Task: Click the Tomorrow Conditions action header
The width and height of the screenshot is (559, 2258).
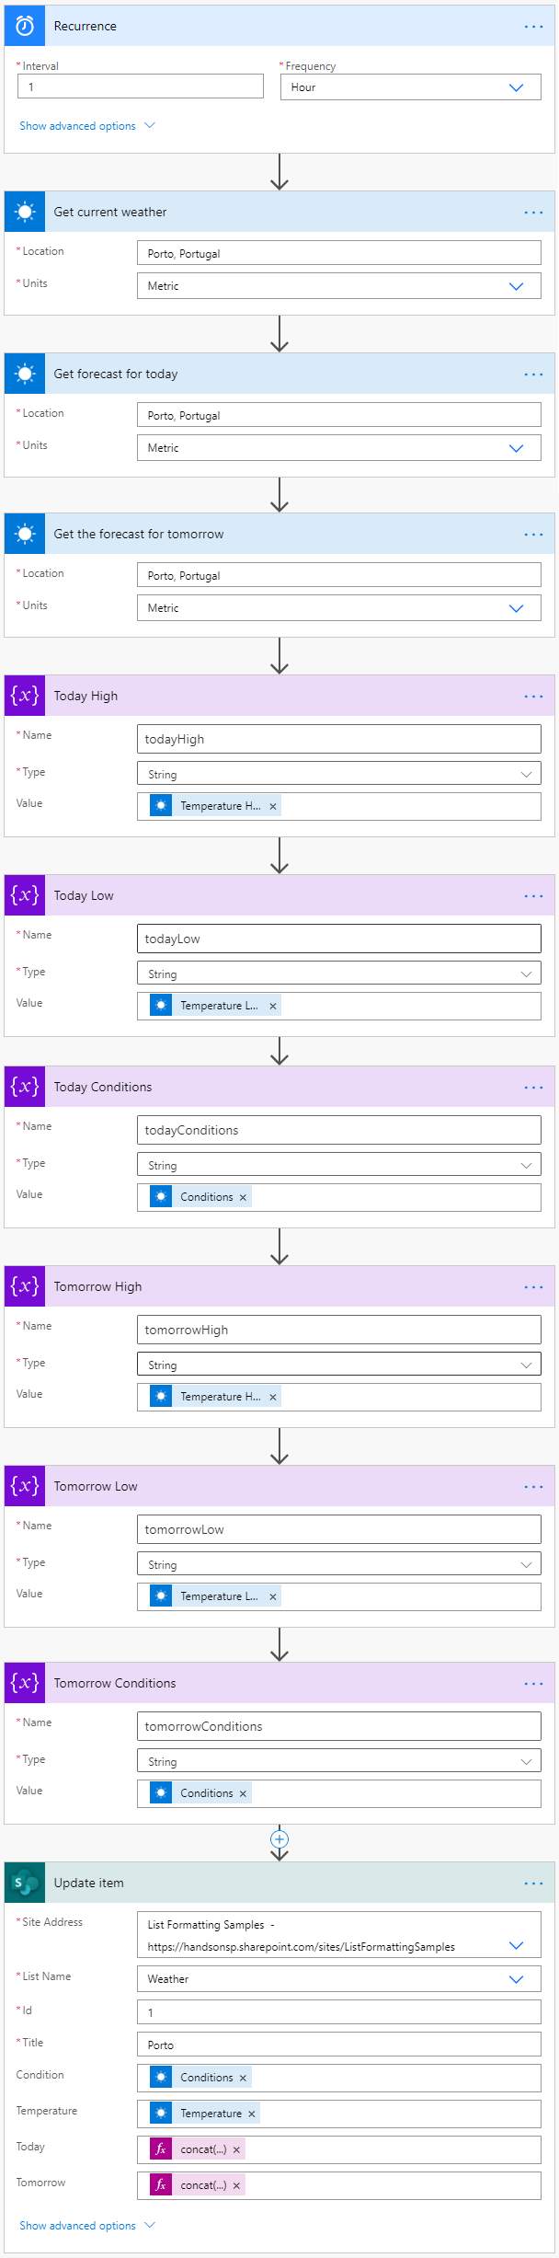Action: [276, 1683]
